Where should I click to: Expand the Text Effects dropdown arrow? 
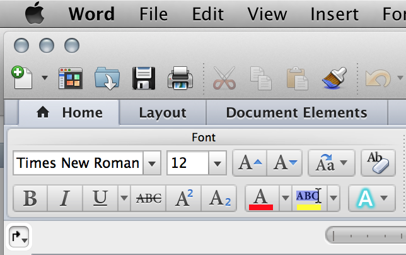384,198
